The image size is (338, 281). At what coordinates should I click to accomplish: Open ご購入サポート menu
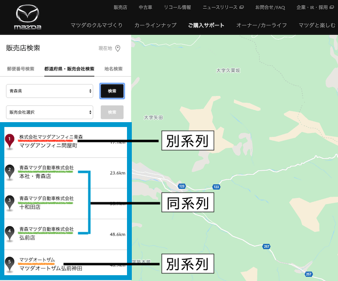(206, 25)
